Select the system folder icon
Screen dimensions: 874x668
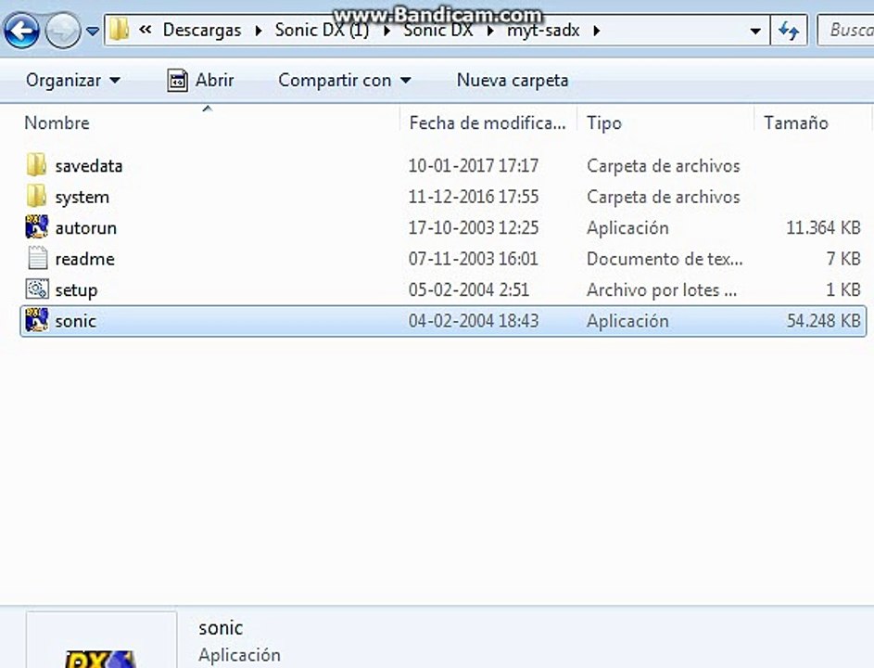pyautogui.click(x=37, y=197)
